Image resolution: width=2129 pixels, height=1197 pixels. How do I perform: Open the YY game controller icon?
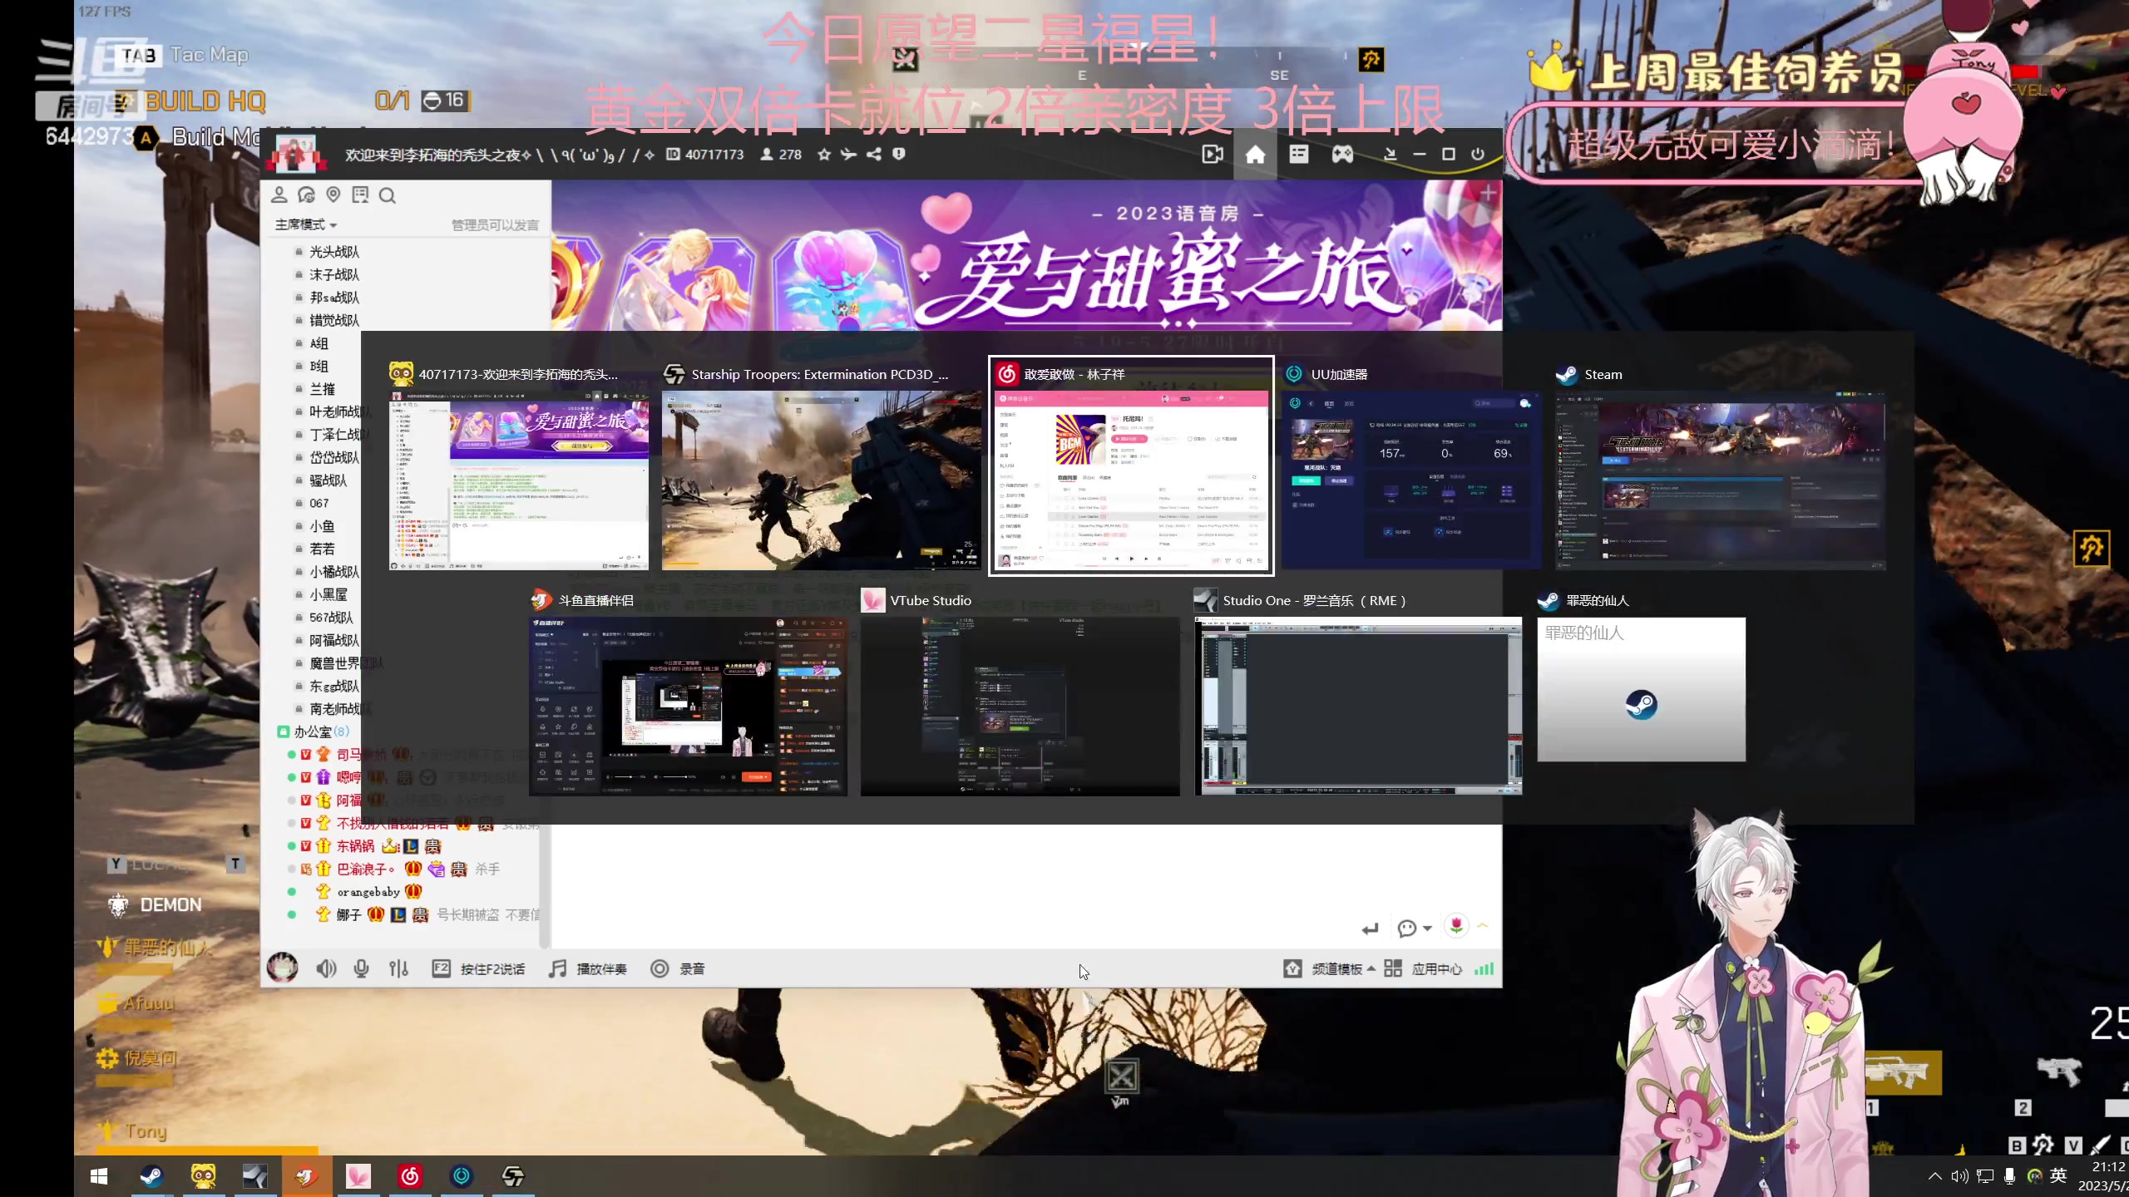coord(1342,155)
